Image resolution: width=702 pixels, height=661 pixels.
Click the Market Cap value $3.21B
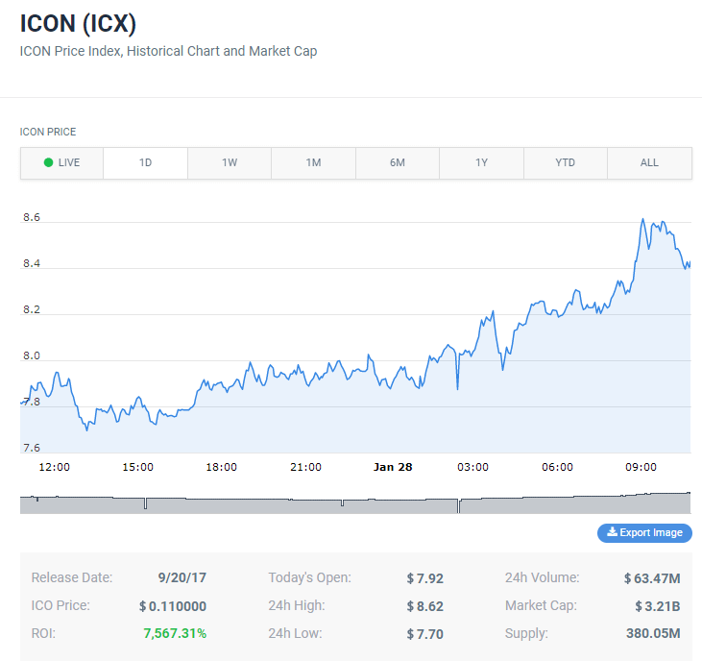(657, 606)
